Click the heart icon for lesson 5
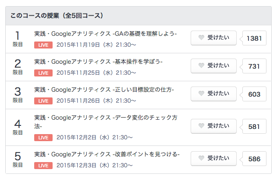This screenshot has height=180, width=277. coord(201,158)
